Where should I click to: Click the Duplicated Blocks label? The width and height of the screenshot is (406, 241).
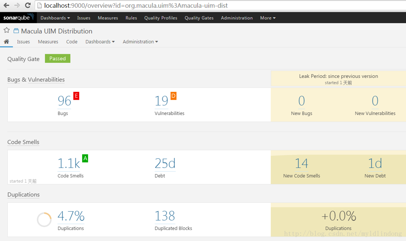[173, 229]
